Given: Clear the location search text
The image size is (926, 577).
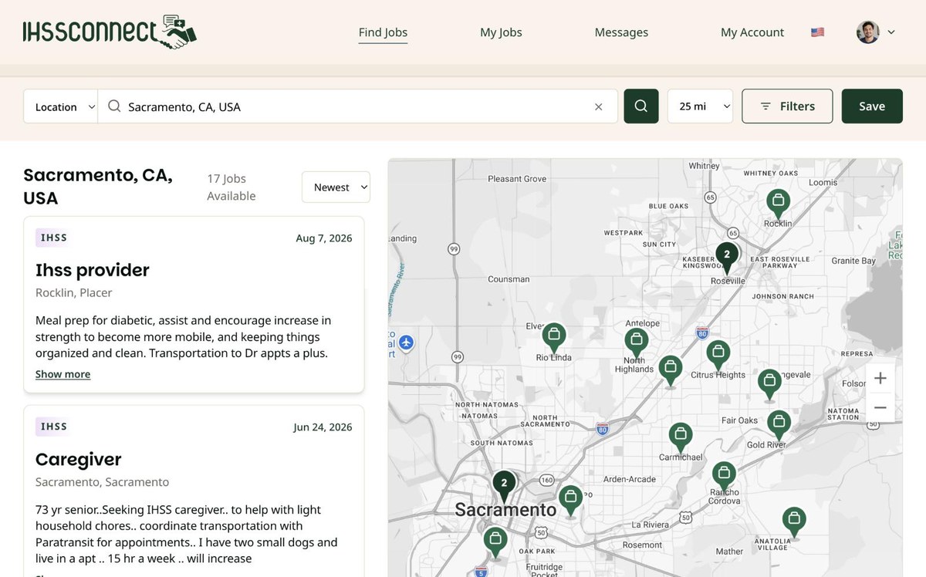Looking at the screenshot, I should 598,107.
